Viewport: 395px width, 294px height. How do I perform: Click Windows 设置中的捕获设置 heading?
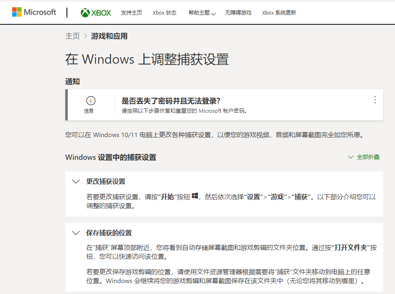click(x=111, y=157)
